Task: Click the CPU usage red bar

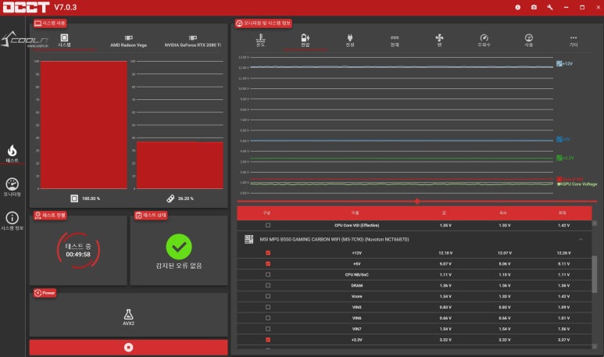Action: 84,125
